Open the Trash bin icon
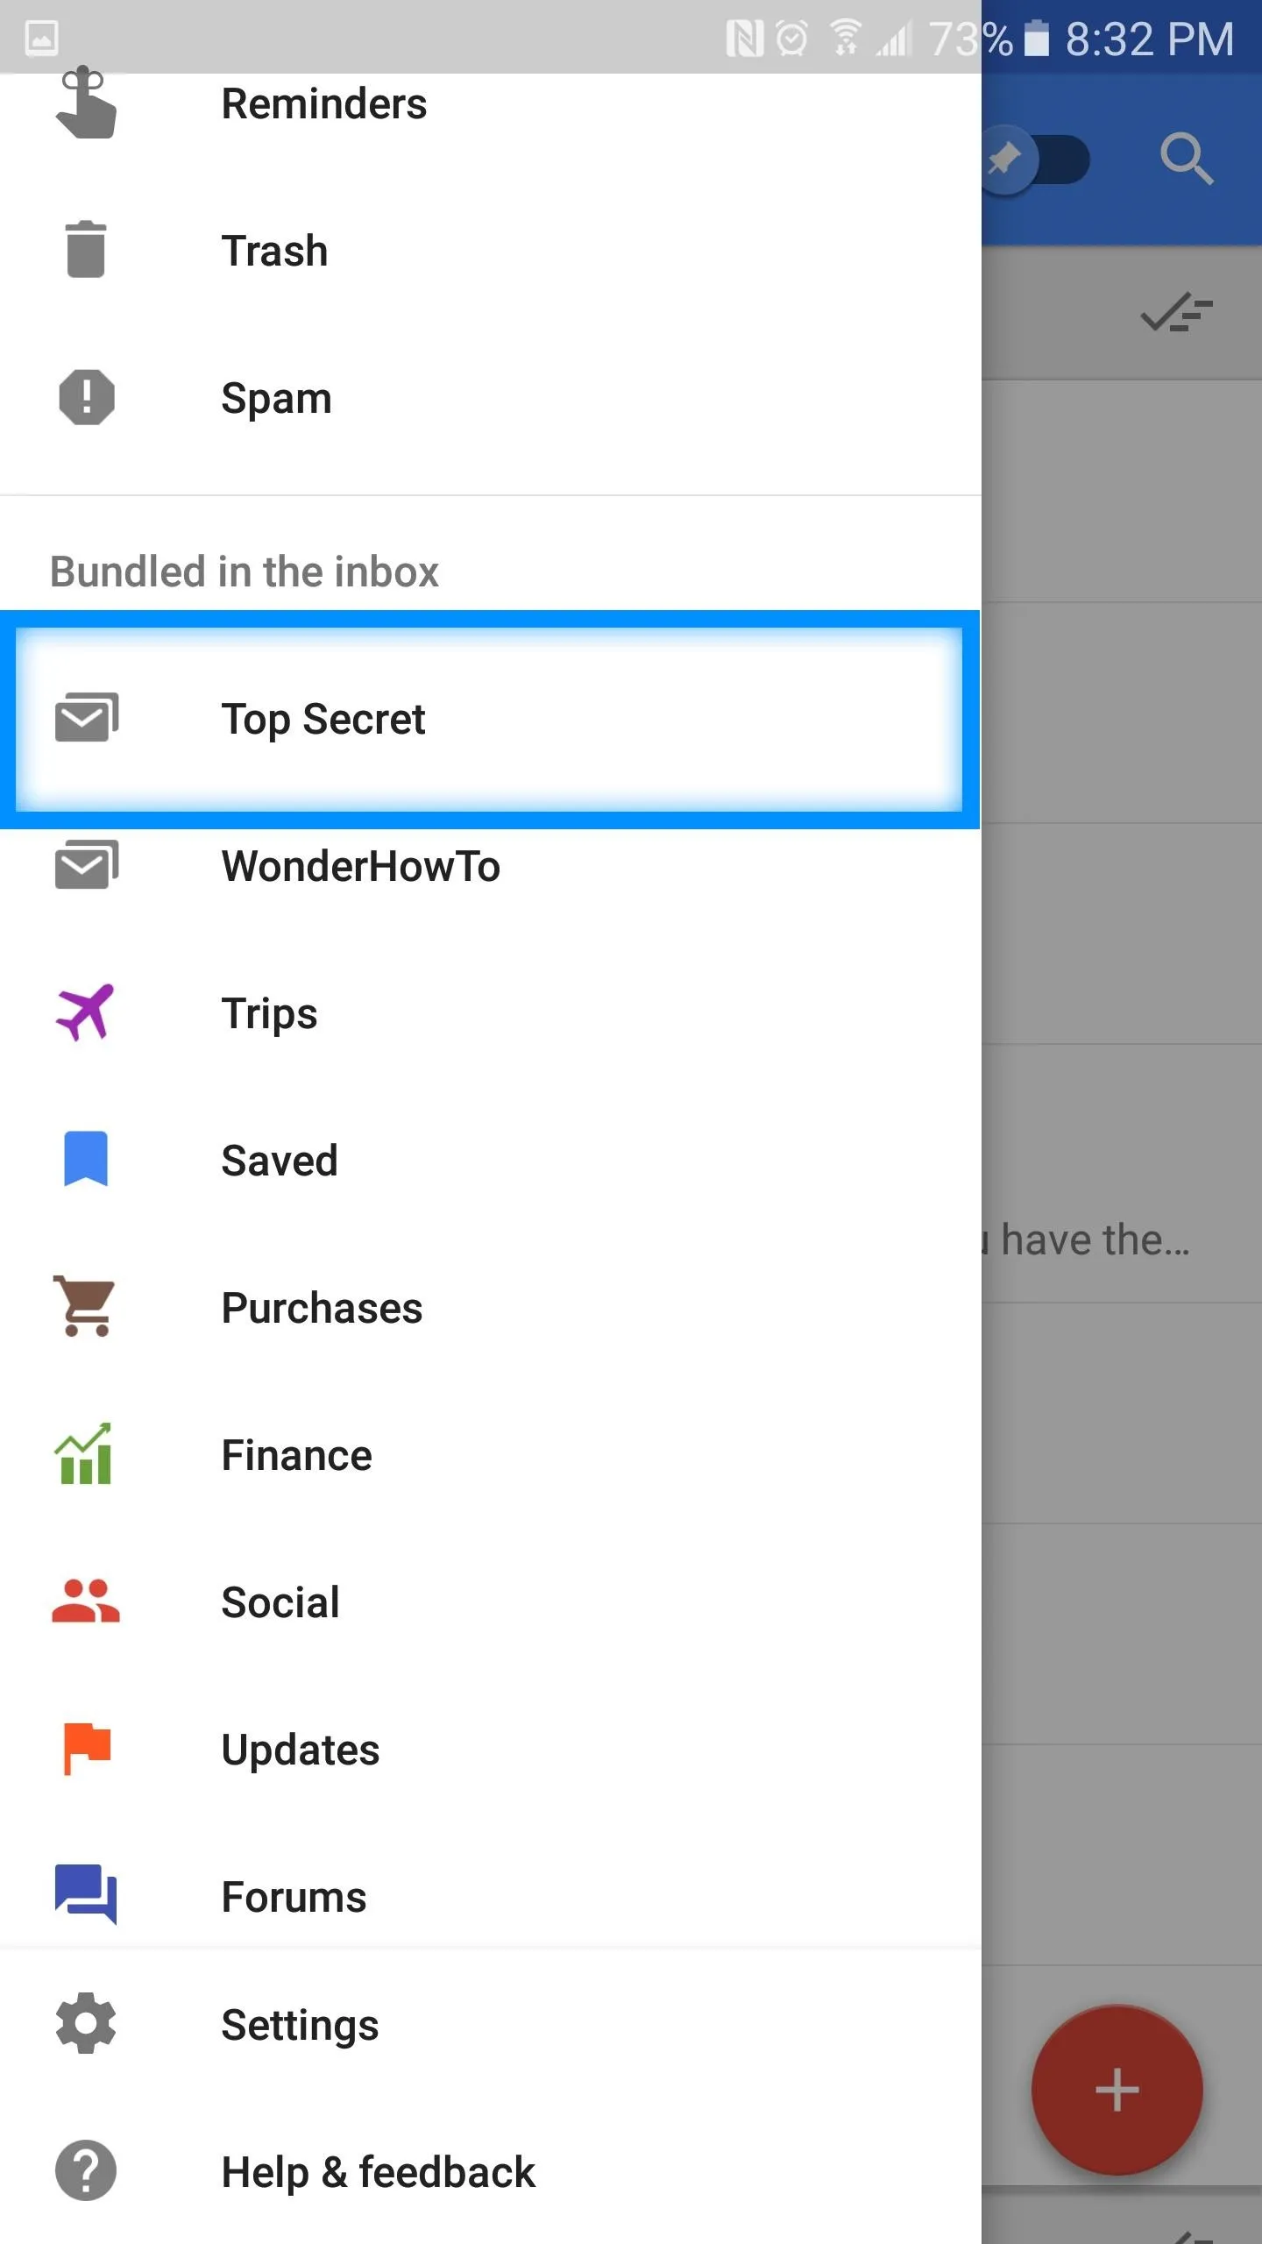 [86, 250]
